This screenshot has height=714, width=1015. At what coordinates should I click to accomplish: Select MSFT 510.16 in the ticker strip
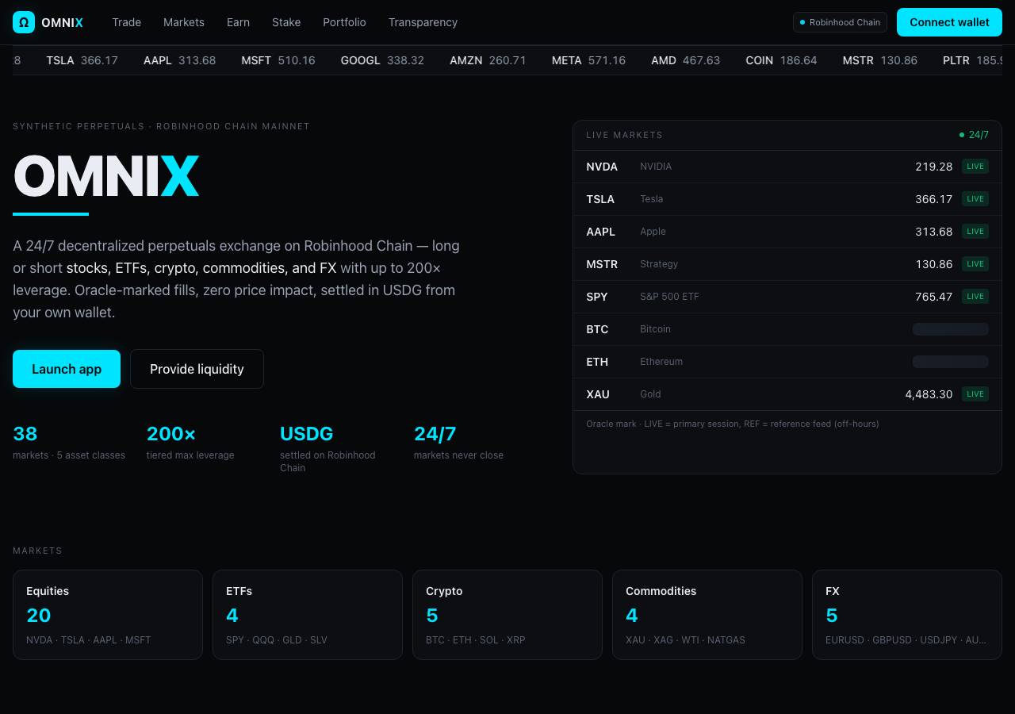(x=278, y=60)
